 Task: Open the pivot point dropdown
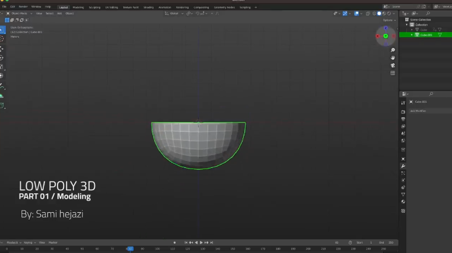(x=189, y=13)
